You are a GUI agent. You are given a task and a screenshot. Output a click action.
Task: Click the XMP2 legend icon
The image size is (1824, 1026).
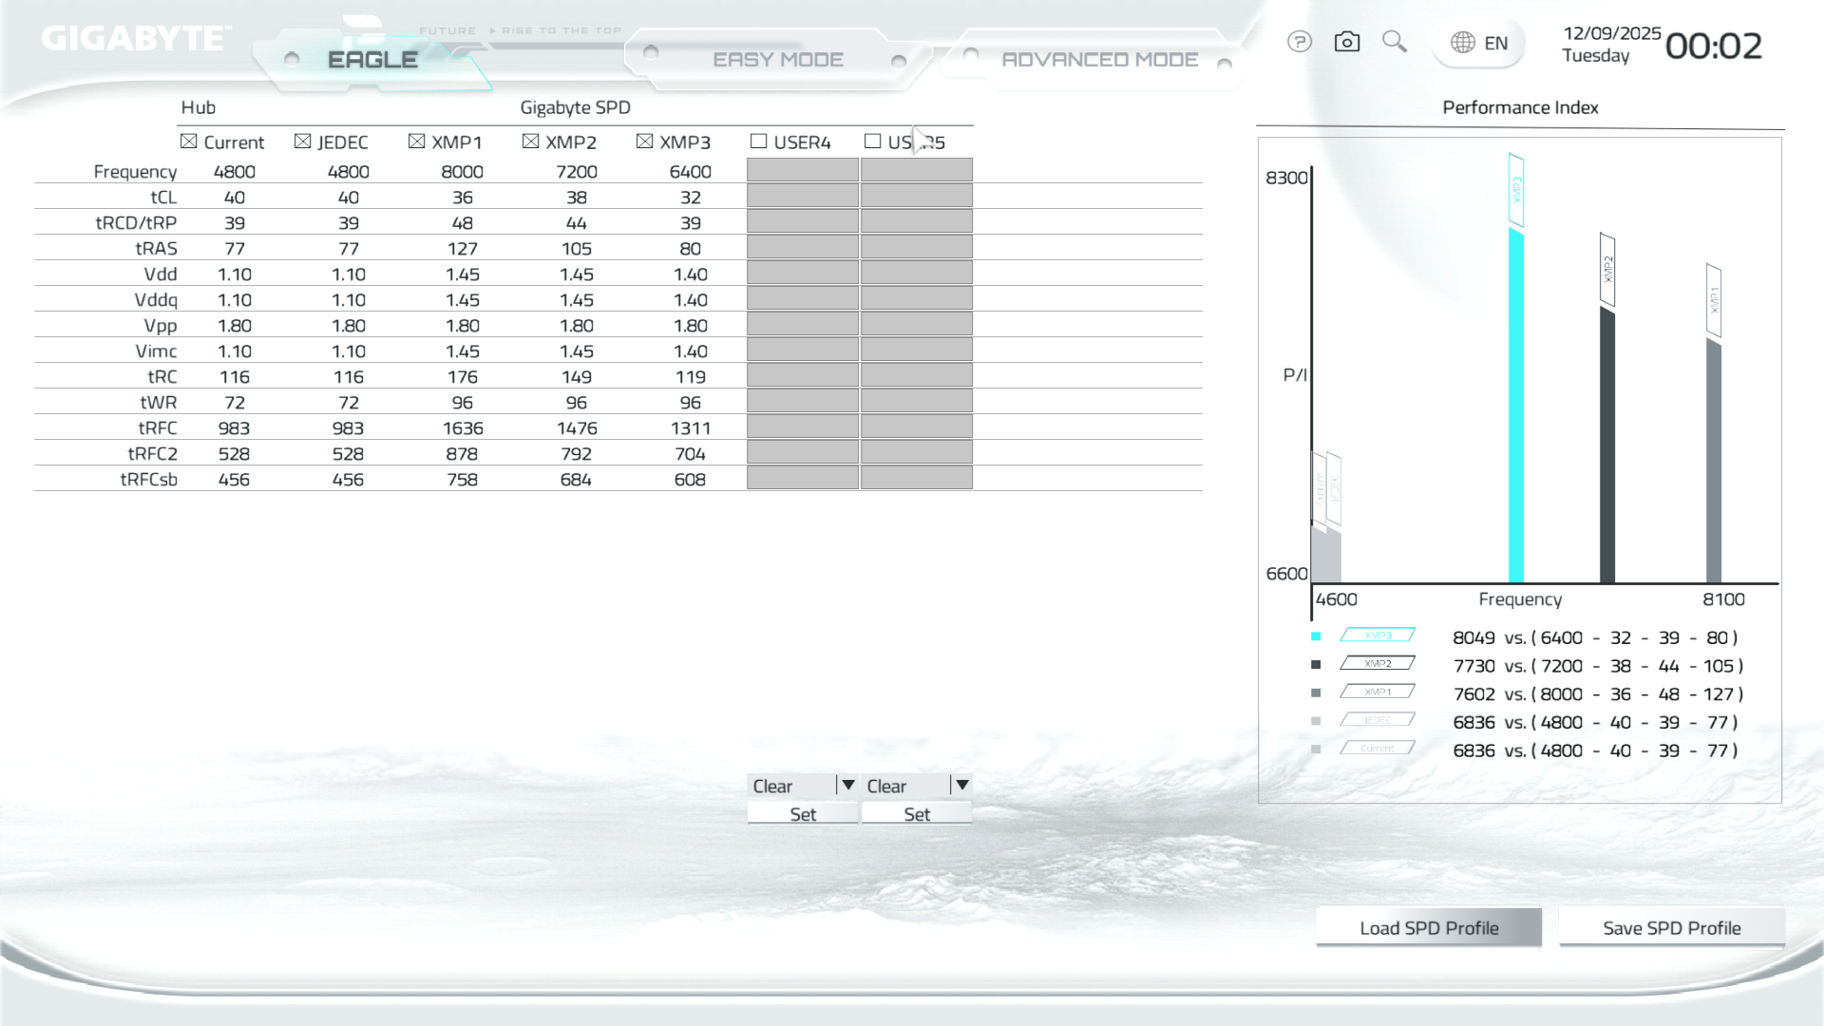(x=1377, y=664)
